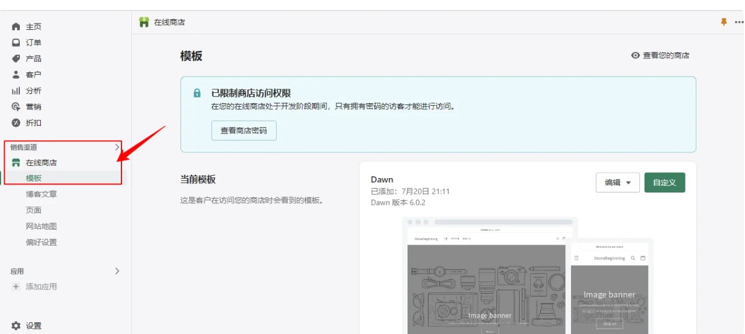This screenshot has width=745, height=334.
Task: Open the 编辑 dropdown button
Action: pos(618,183)
